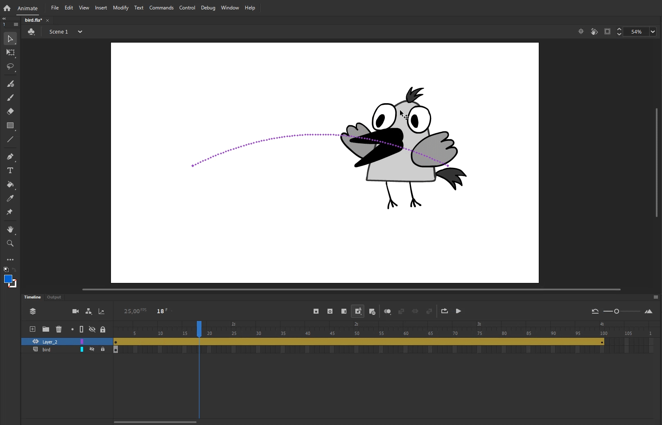Select the Lasso tool
The height and width of the screenshot is (425, 662).
click(10, 66)
